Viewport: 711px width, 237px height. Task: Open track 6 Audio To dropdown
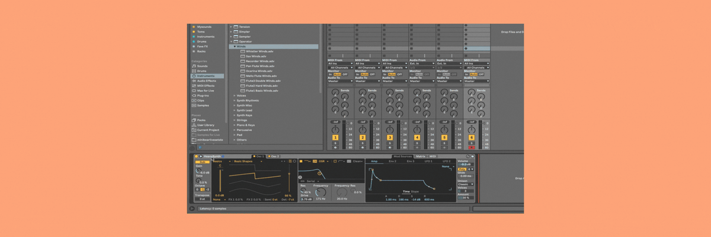[477, 81]
